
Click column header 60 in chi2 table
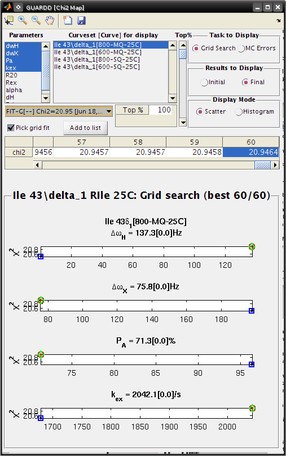tap(251, 142)
